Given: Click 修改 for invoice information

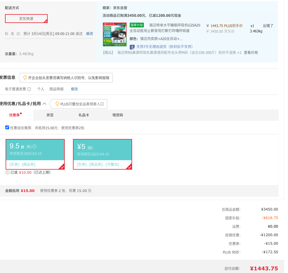Looking at the screenshot, I should tap(74, 89).
